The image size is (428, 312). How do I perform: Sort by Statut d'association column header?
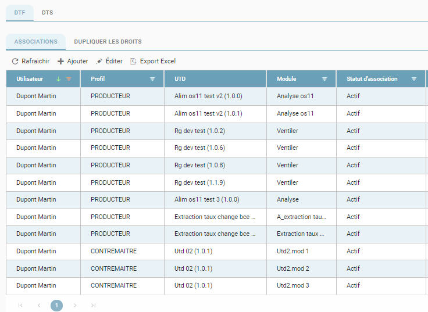pos(372,79)
